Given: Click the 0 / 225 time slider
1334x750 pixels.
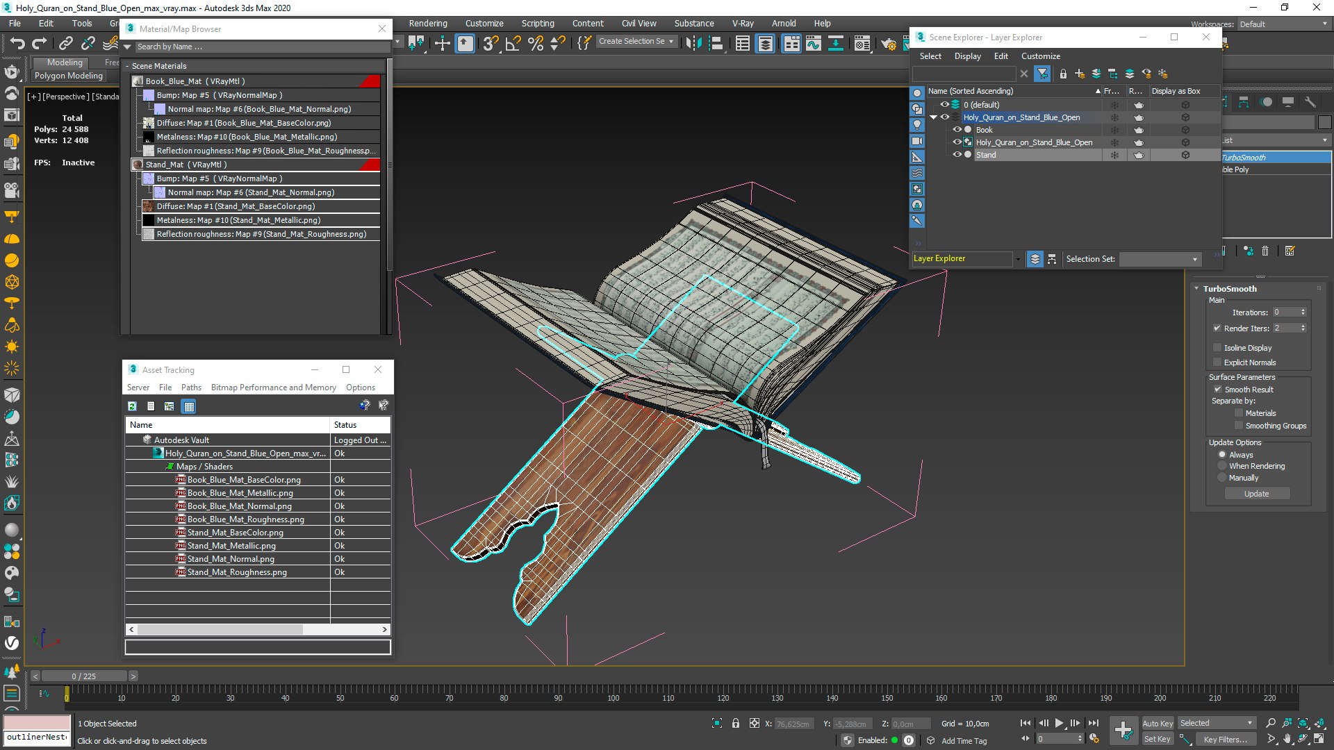Looking at the screenshot, I should [x=84, y=676].
